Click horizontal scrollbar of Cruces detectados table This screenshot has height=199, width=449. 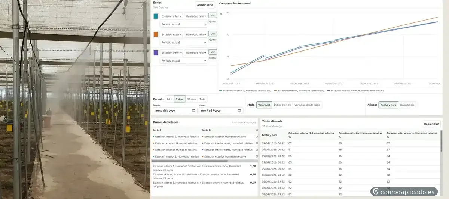click(x=190, y=161)
